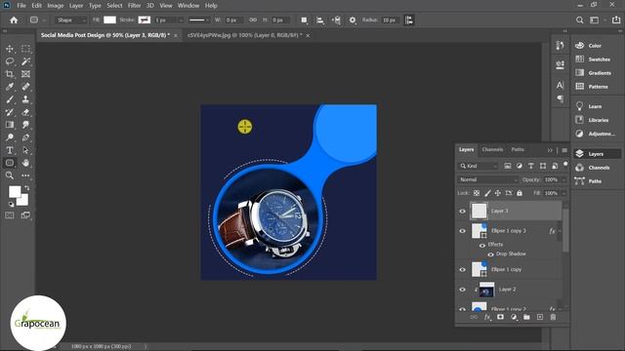Viewport: 625px width, 351px height.
Task: Hide the Ellipse 1 copy layer
Action: click(462, 269)
